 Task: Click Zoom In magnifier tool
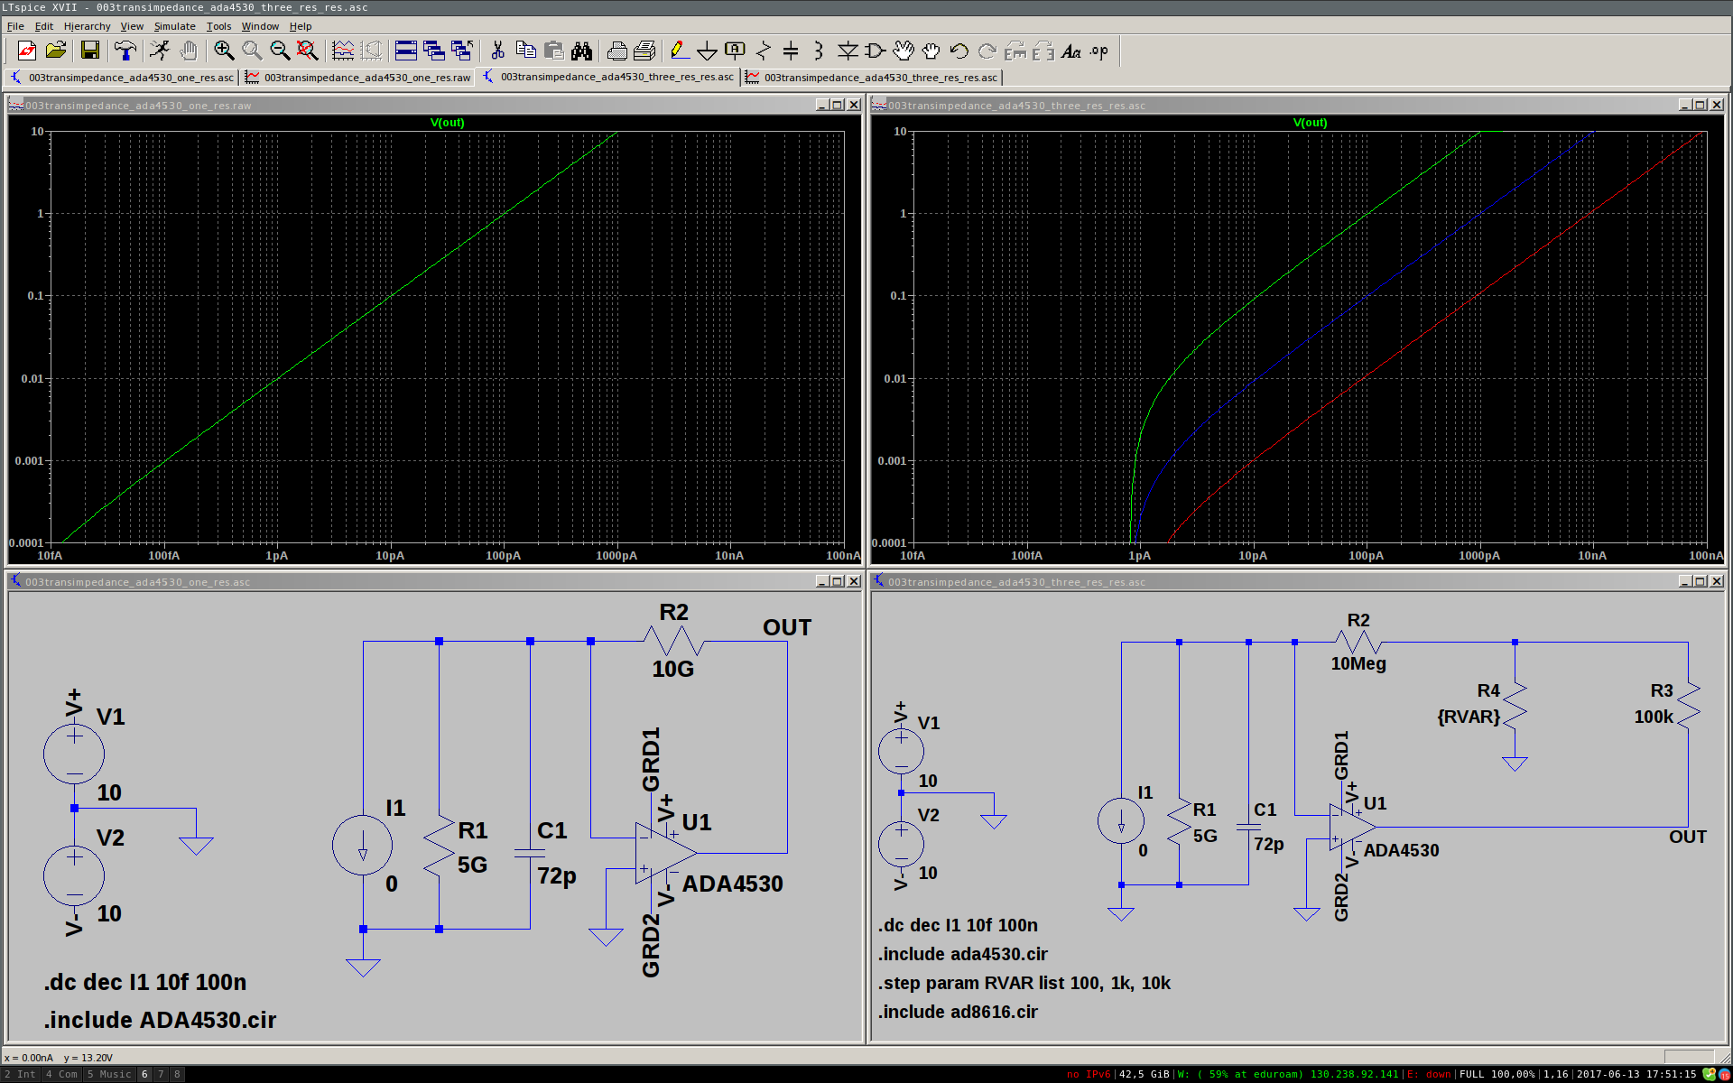224,51
